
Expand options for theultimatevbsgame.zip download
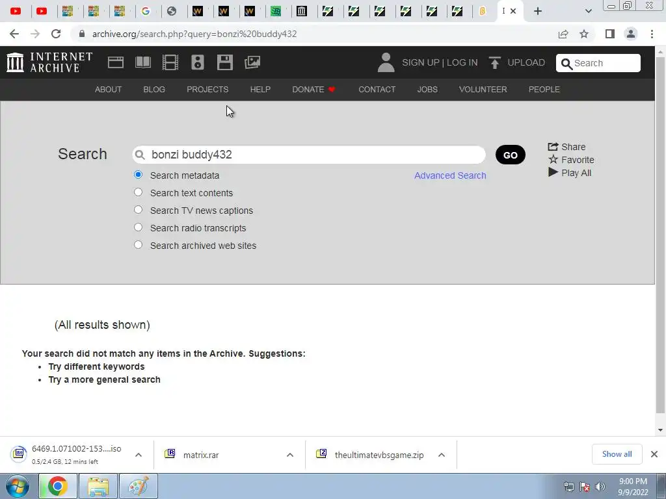pyautogui.click(x=442, y=455)
